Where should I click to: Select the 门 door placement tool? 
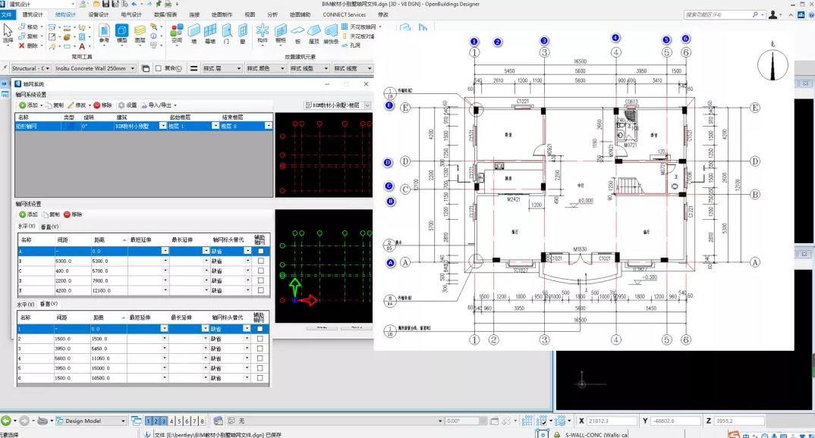tap(227, 34)
